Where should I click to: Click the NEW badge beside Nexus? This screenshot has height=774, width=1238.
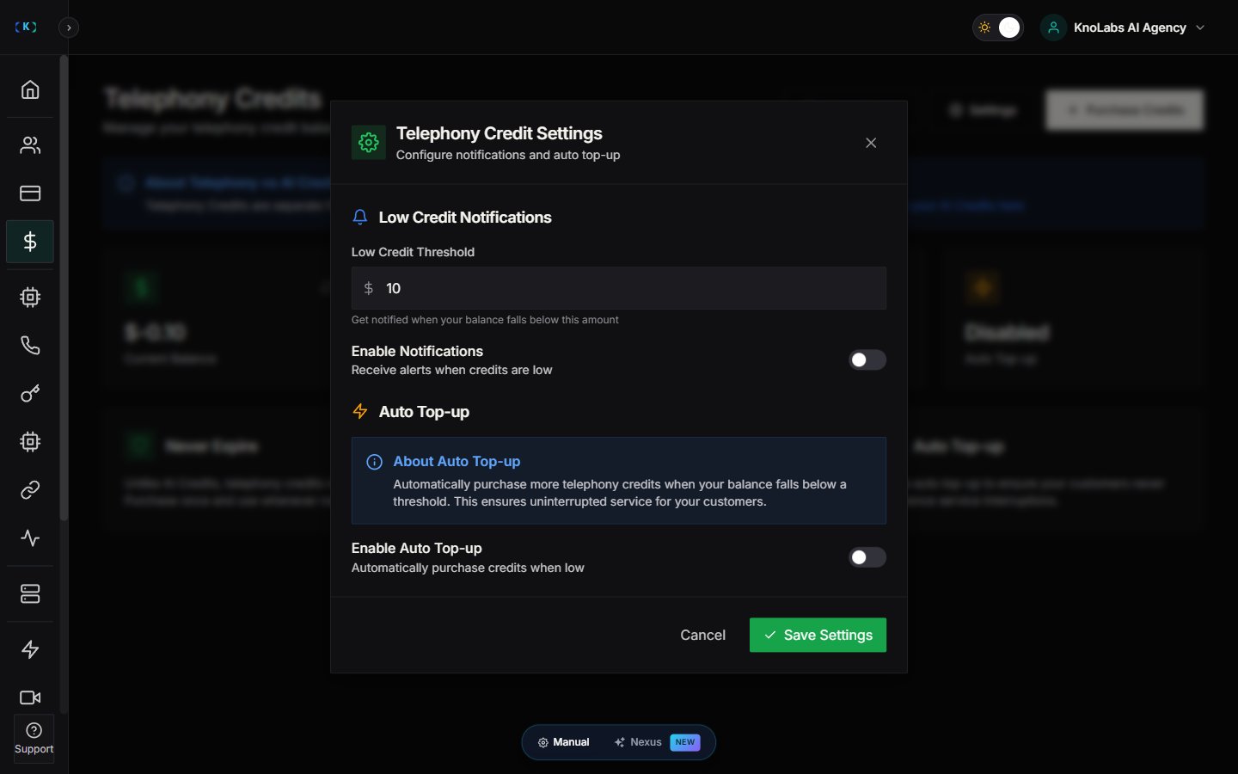tap(685, 742)
